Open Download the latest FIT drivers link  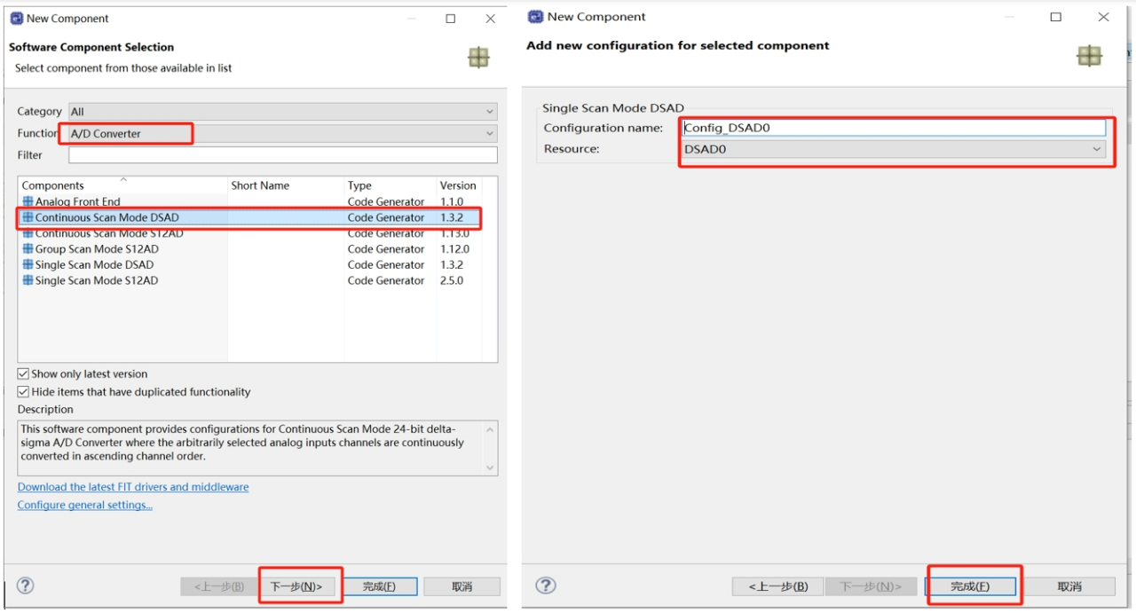pyautogui.click(x=133, y=487)
